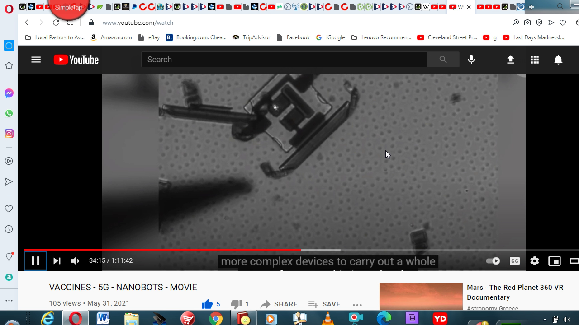The height and width of the screenshot is (325, 579).
Task: Open the Amazon.com bookmark
Action: coord(112,37)
